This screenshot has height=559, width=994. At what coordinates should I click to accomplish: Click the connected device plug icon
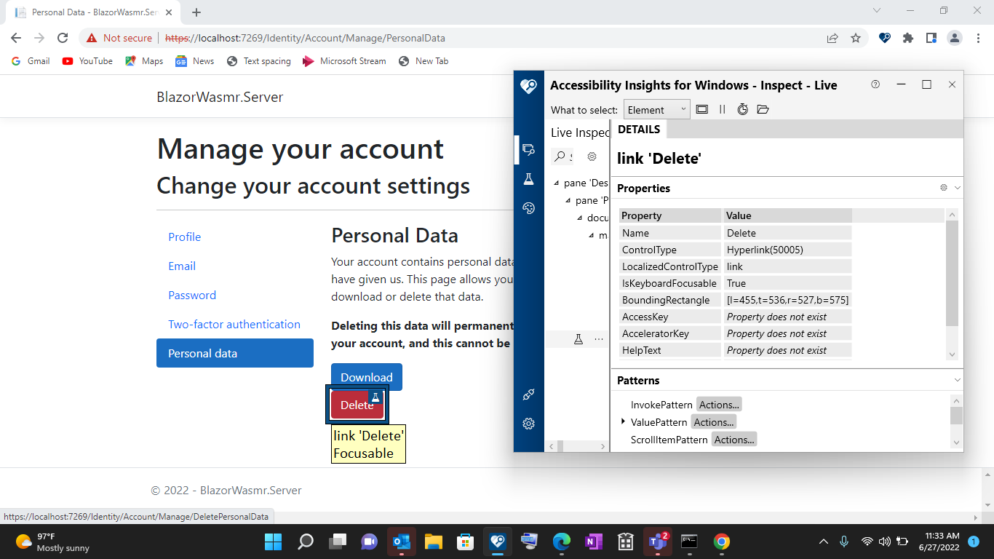(x=528, y=395)
